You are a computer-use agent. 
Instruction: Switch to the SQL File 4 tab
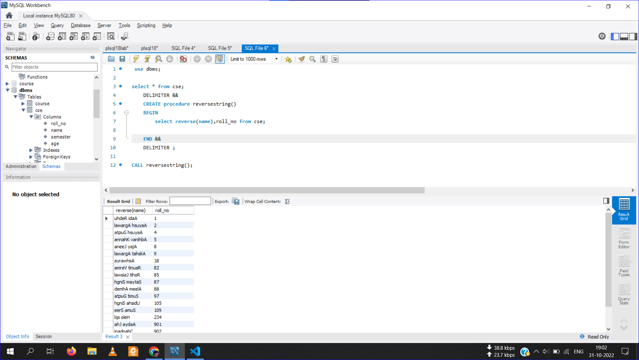tap(183, 48)
